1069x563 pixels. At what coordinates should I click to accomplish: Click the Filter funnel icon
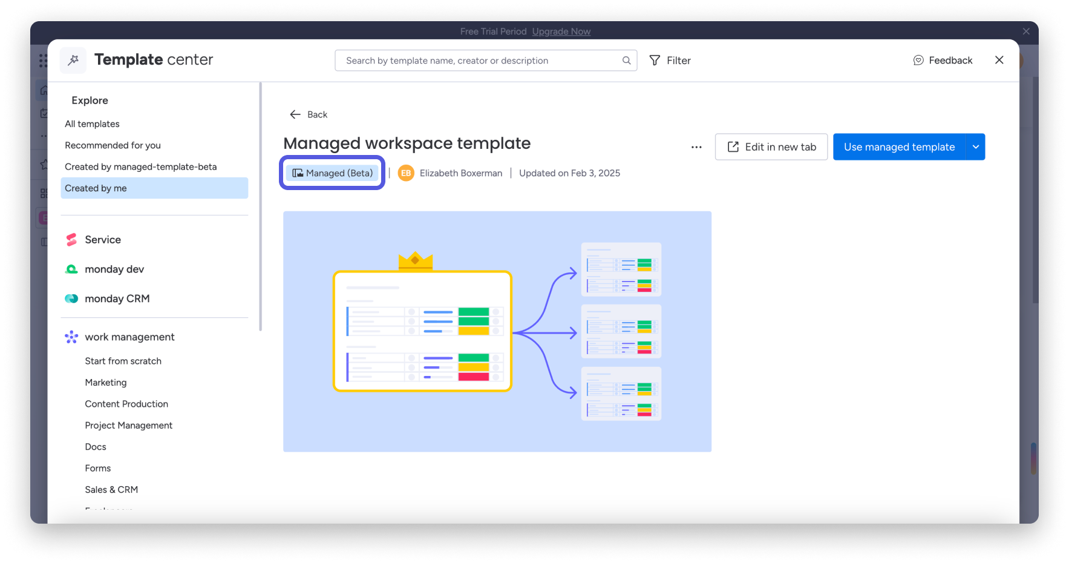(x=655, y=61)
